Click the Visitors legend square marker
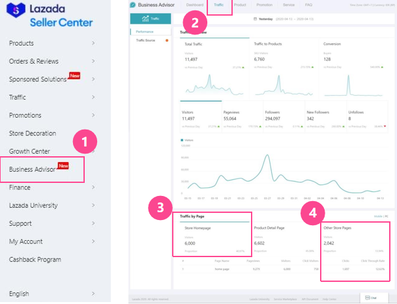The height and width of the screenshot is (304, 397). (182, 140)
